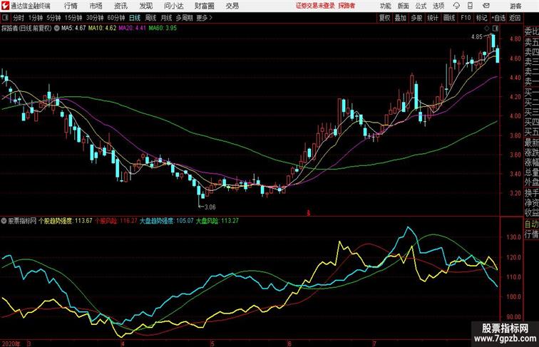Open the 问小达 menu

pos(174,6)
